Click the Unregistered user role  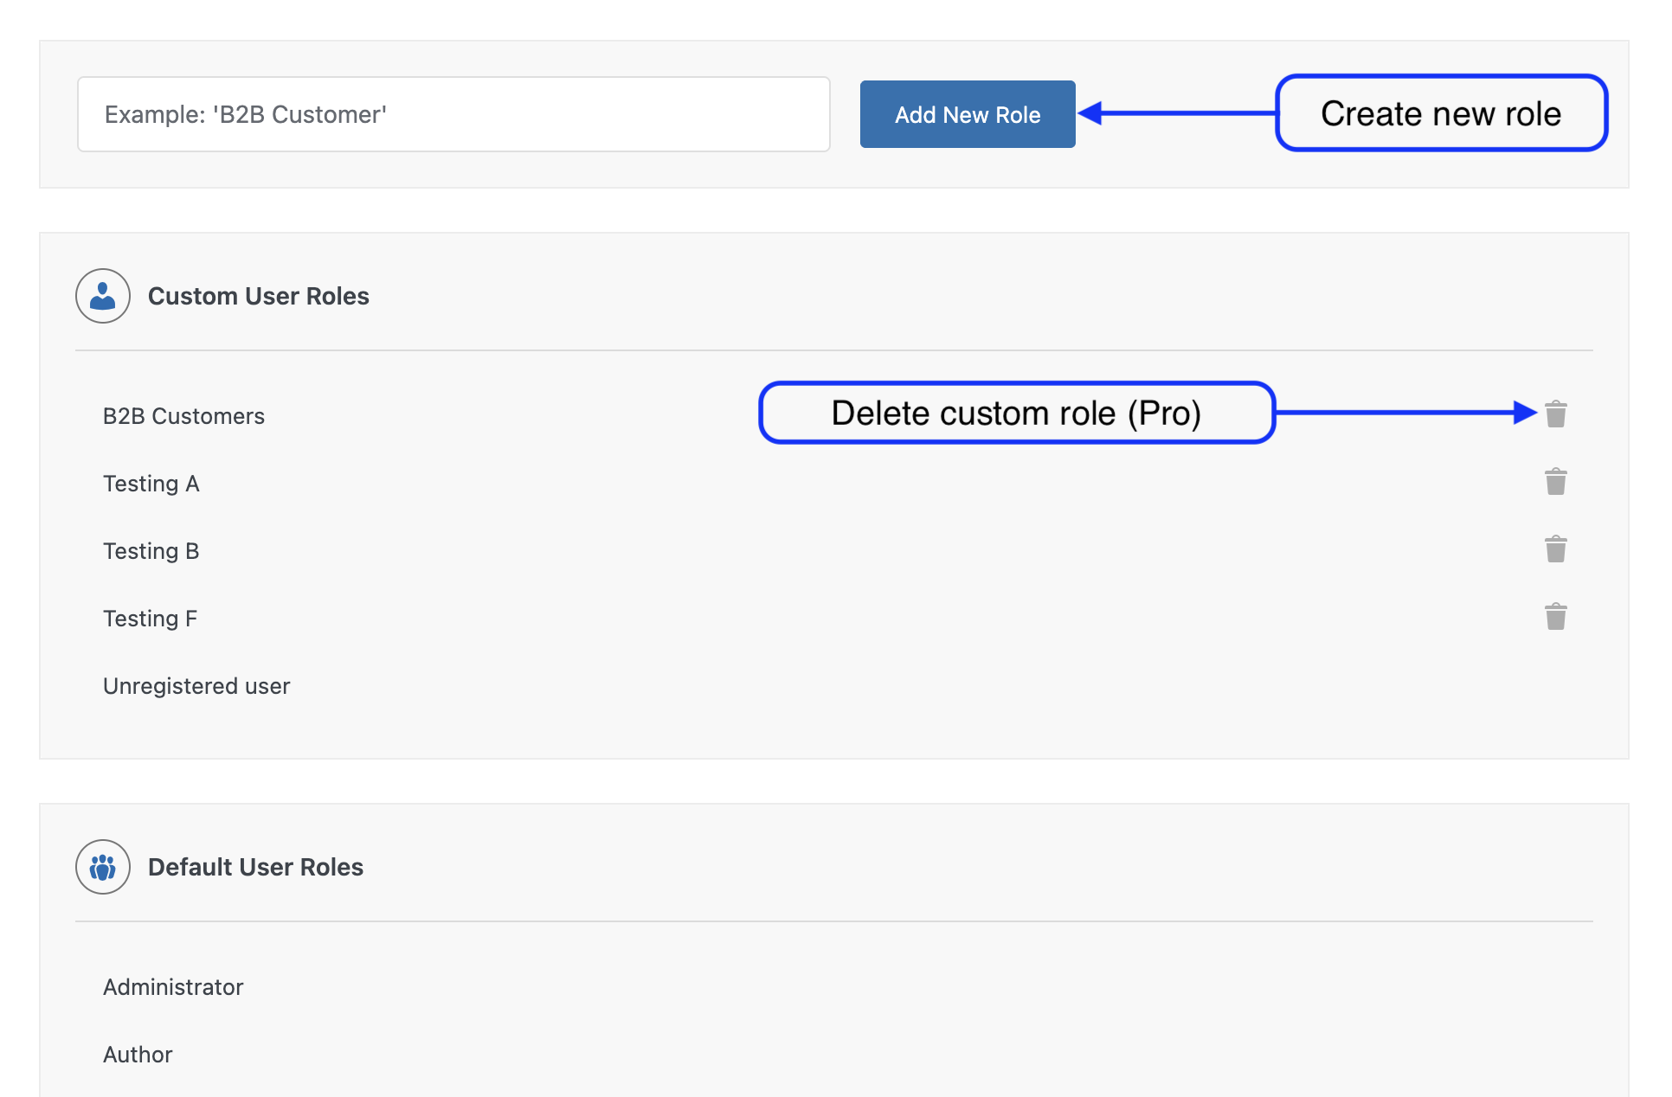click(x=196, y=685)
